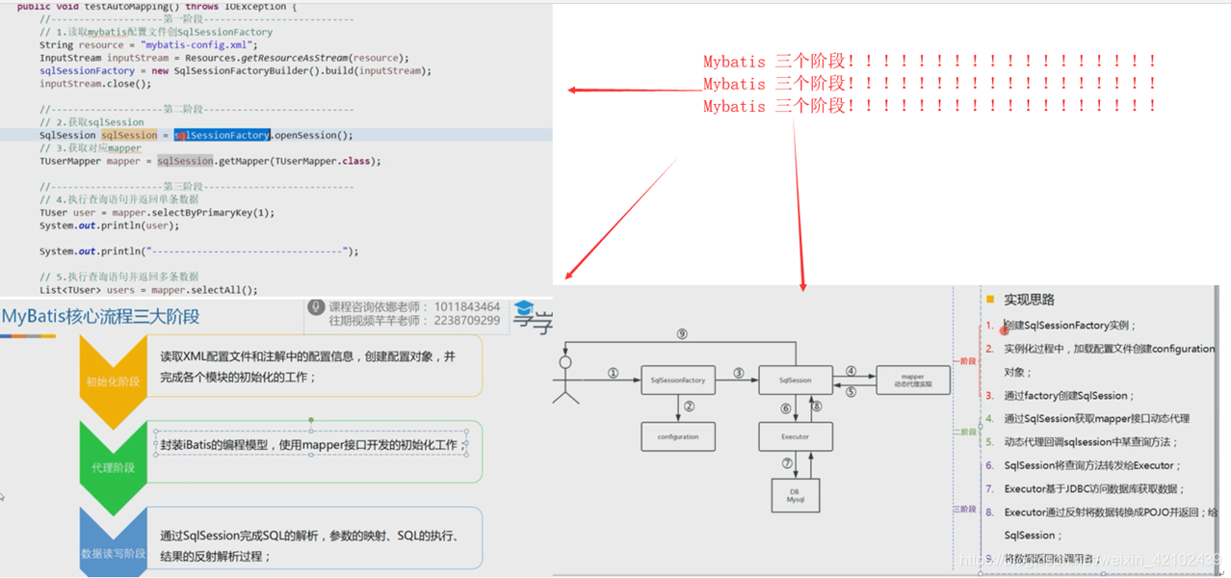Click the Resources.getResourceAsStream(resource) line

(223, 58)
